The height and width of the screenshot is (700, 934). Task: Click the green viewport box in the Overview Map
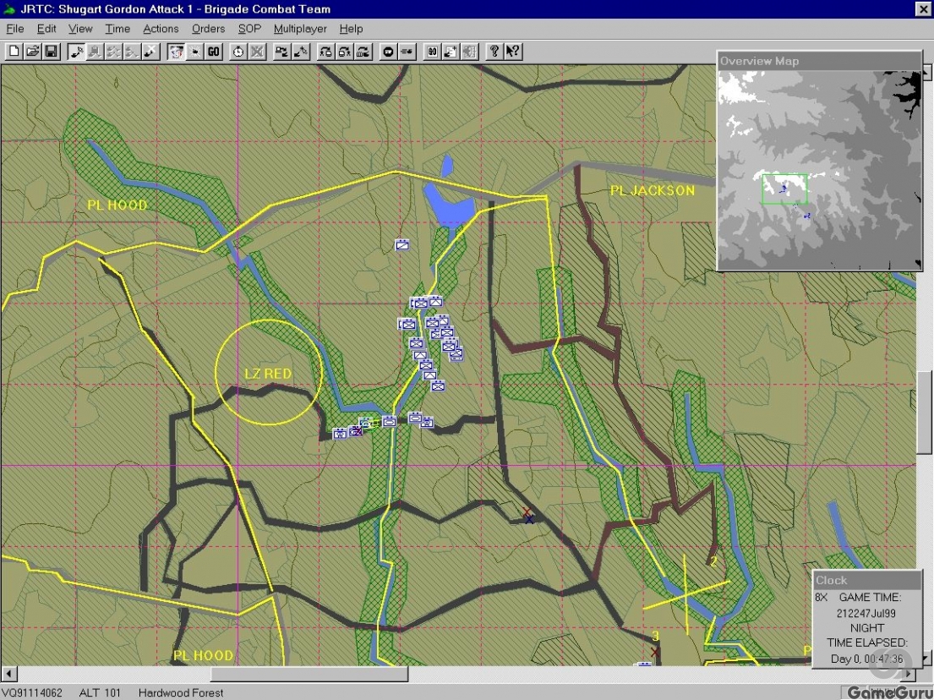tap(784, 189)
